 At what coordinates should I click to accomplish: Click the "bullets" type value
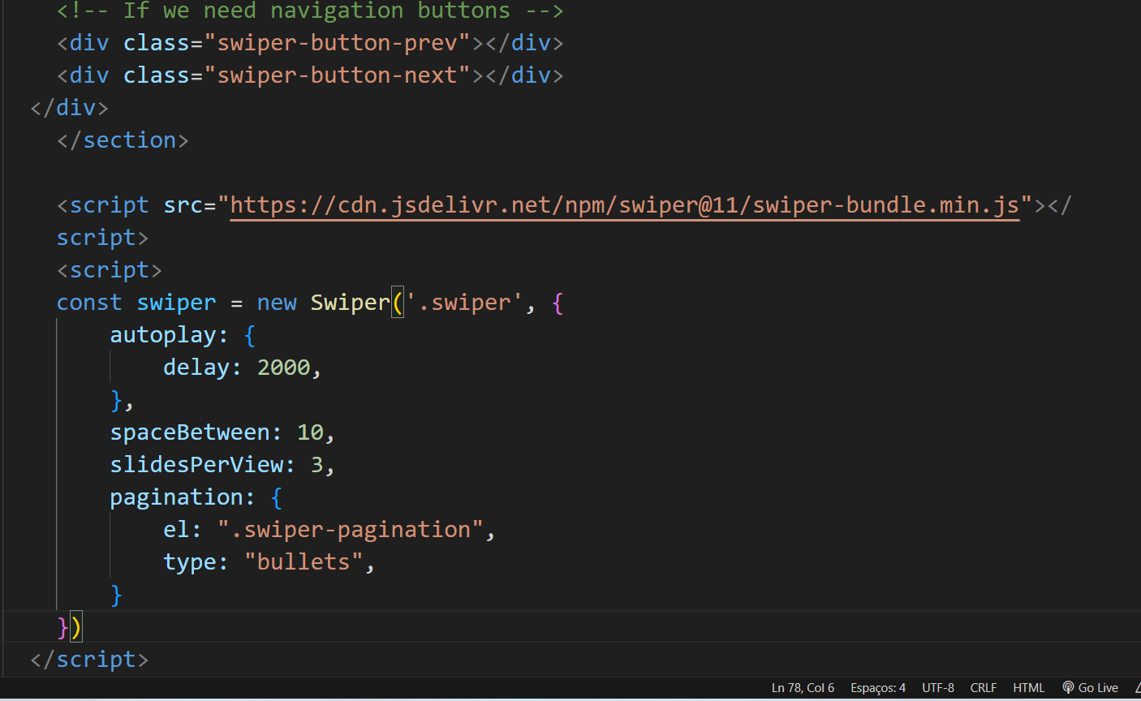pyautogui.click(x=304, y=562)
